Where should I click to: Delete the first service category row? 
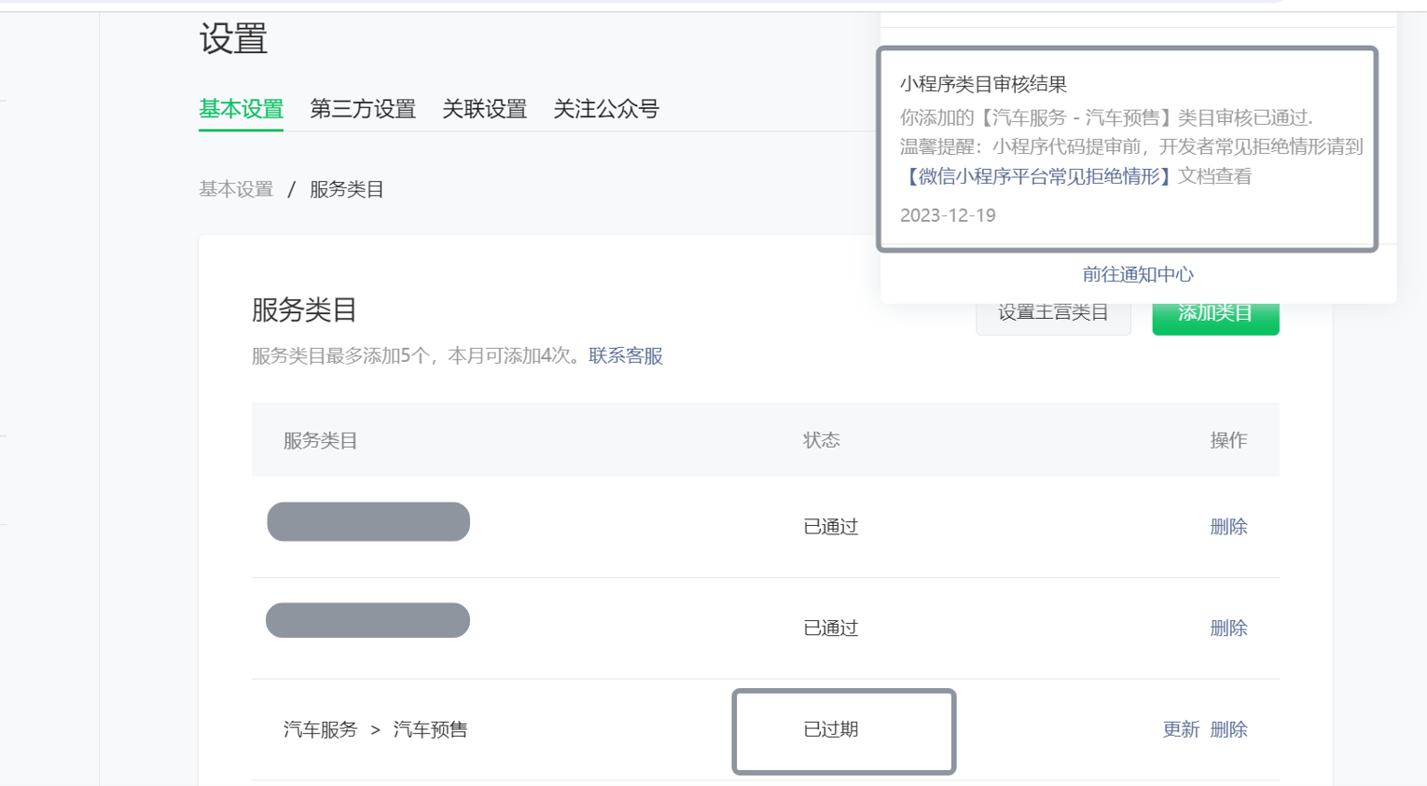point(1228,527)
